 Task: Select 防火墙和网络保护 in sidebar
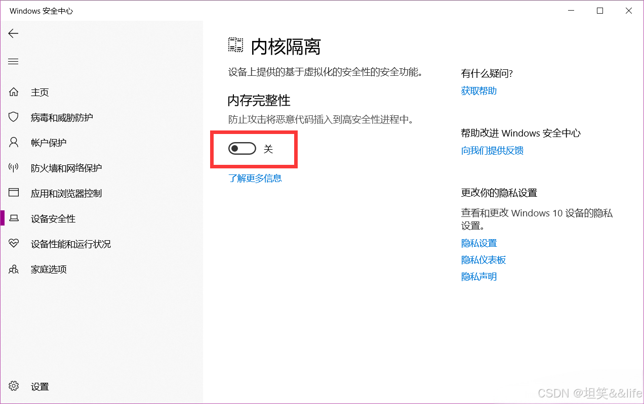tap(101, 168)
